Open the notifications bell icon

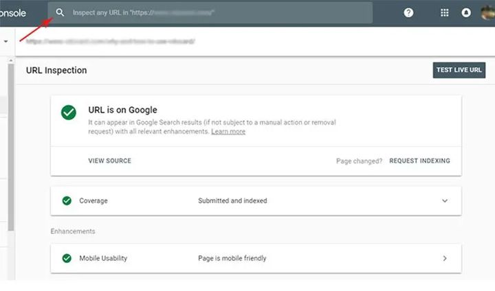pos(467,12)
